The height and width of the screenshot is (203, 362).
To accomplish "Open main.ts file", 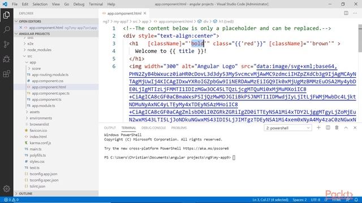I will tap(36, 149).
